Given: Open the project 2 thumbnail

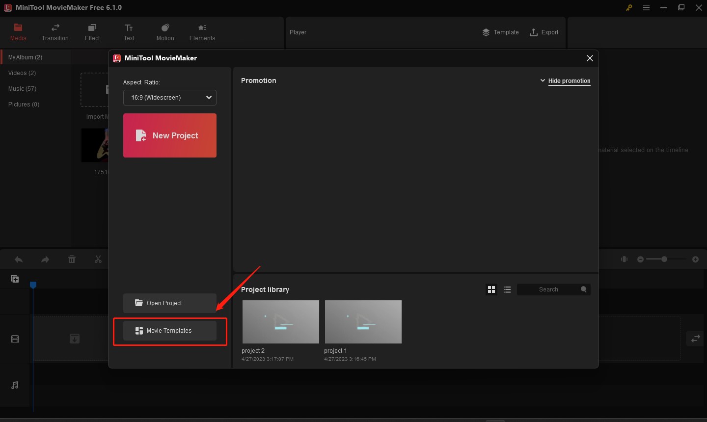Looking at the screenshot, I should pyautogui.click(x=281, y=322).
